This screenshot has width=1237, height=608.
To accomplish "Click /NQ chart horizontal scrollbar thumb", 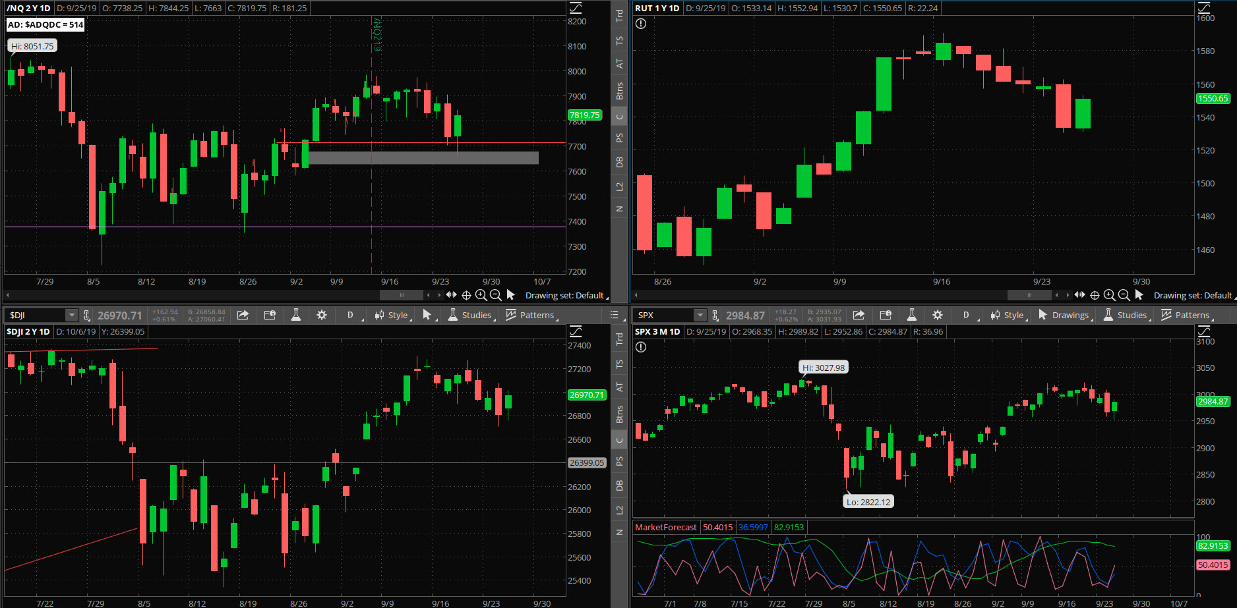I will point(402,295).
